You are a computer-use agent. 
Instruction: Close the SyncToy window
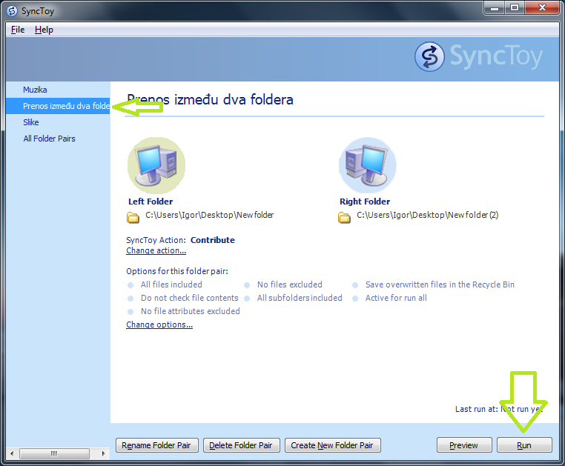[542, 8]
